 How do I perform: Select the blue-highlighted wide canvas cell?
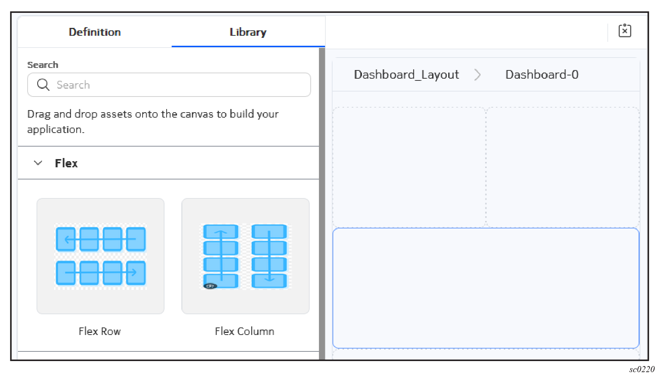(486, 288)
